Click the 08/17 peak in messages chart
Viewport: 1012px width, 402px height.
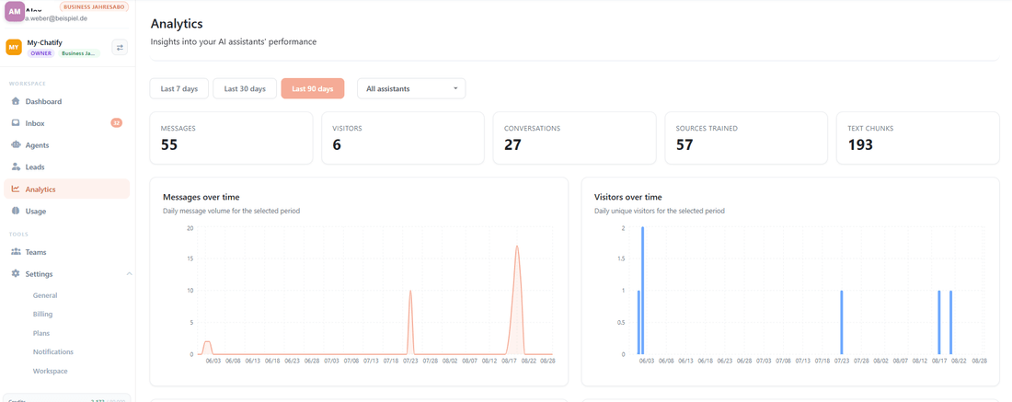517,247
